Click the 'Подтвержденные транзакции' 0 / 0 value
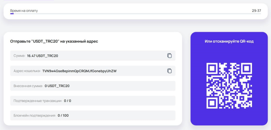The height and width of the screenshot is (130, 271). pyautogui.click(x=67, y=101)
